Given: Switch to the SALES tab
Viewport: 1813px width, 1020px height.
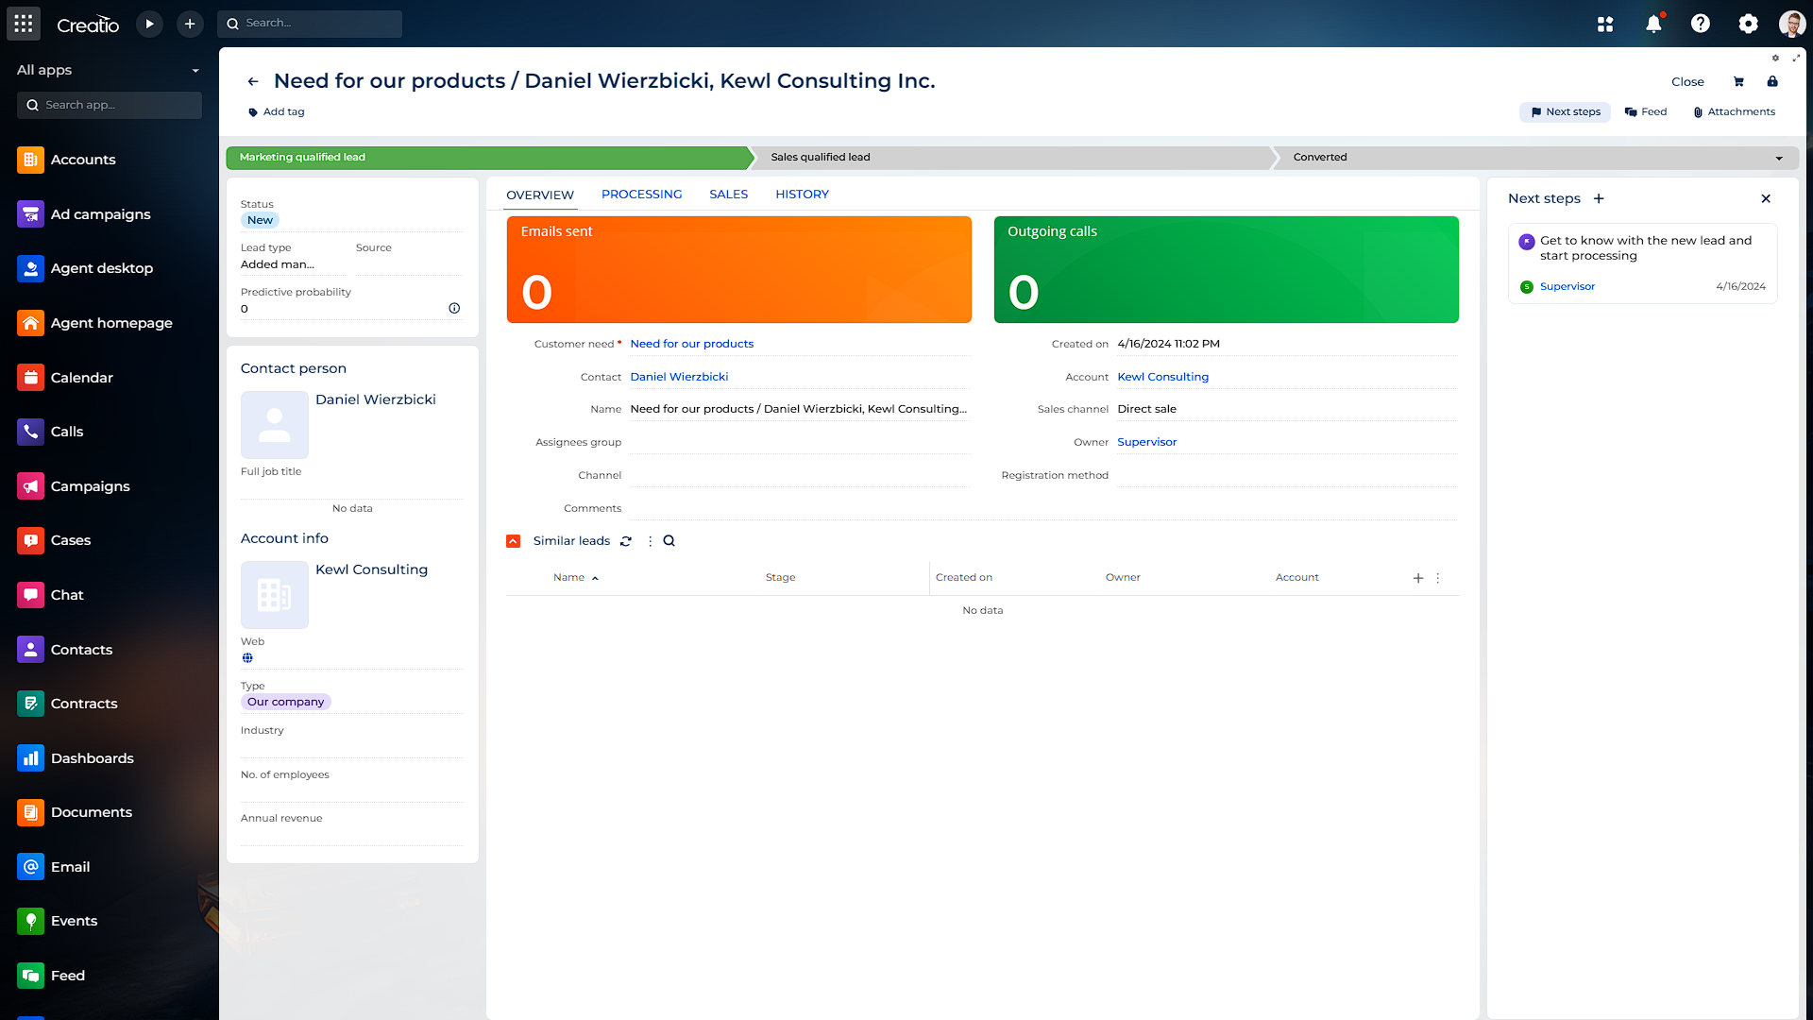Looking at the screenshot, I should point(728,195).
